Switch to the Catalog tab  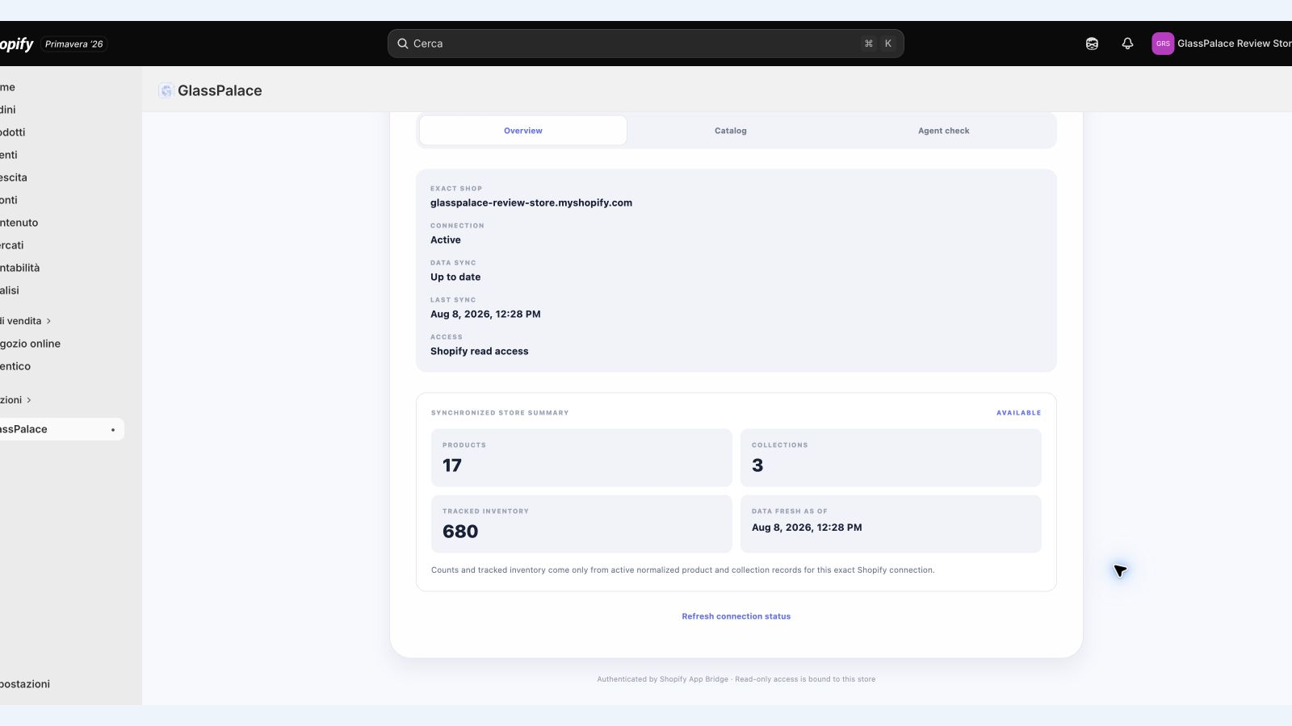point(731,131)
